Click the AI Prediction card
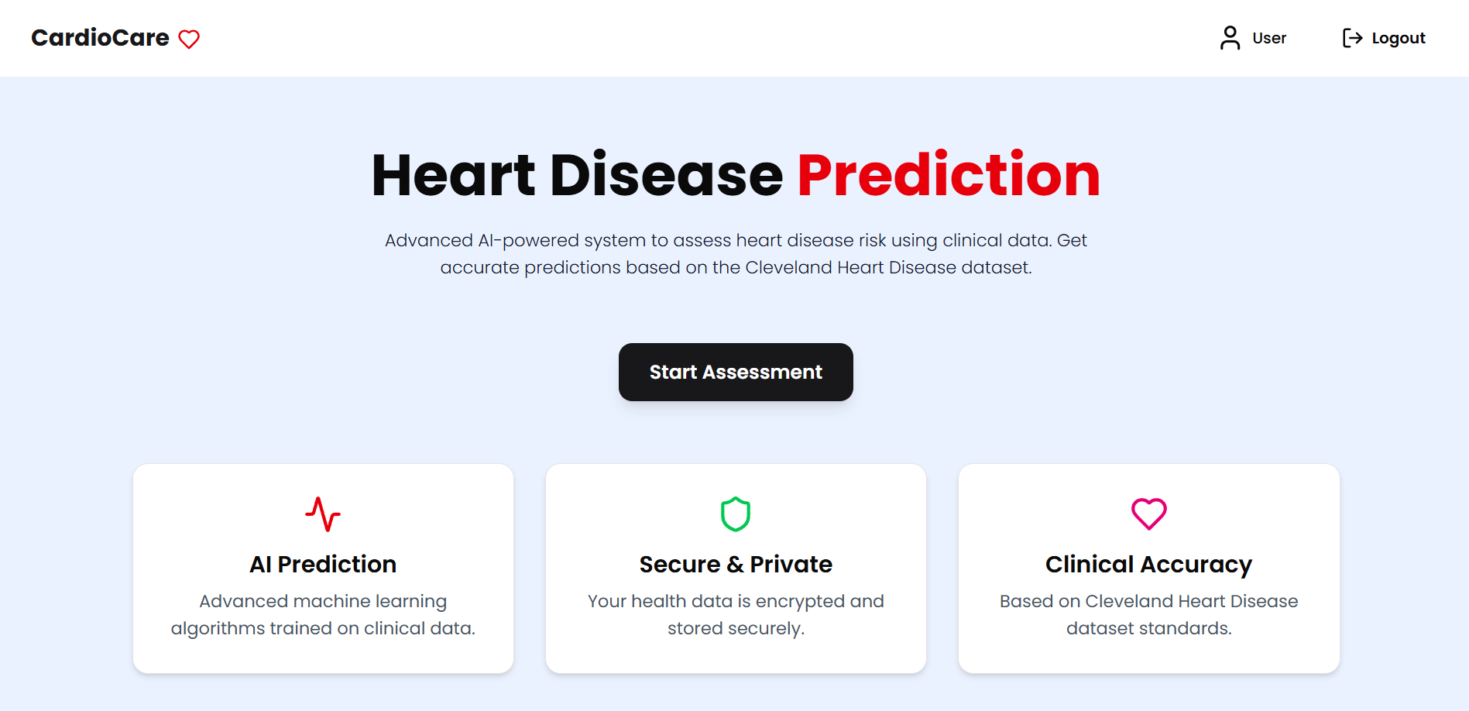This screenshot has height=711, width=1469. coord(323,568)
